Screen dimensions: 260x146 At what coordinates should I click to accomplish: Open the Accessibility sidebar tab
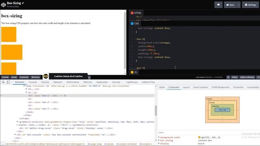pos(253,87)
